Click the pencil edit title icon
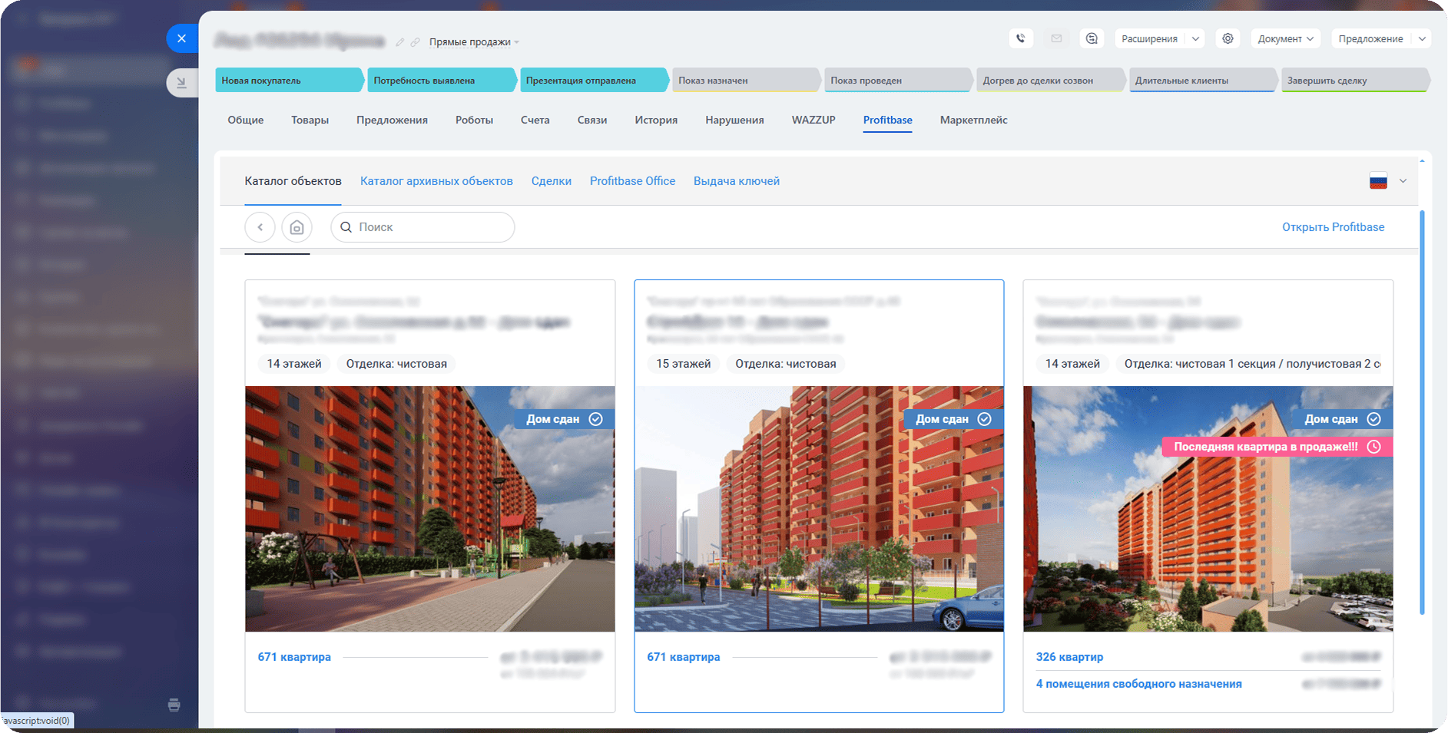 point(399,42)
